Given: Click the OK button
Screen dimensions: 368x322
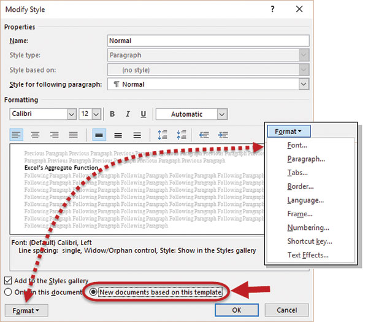Looking at the screenshot, I should tap(236, 310).
